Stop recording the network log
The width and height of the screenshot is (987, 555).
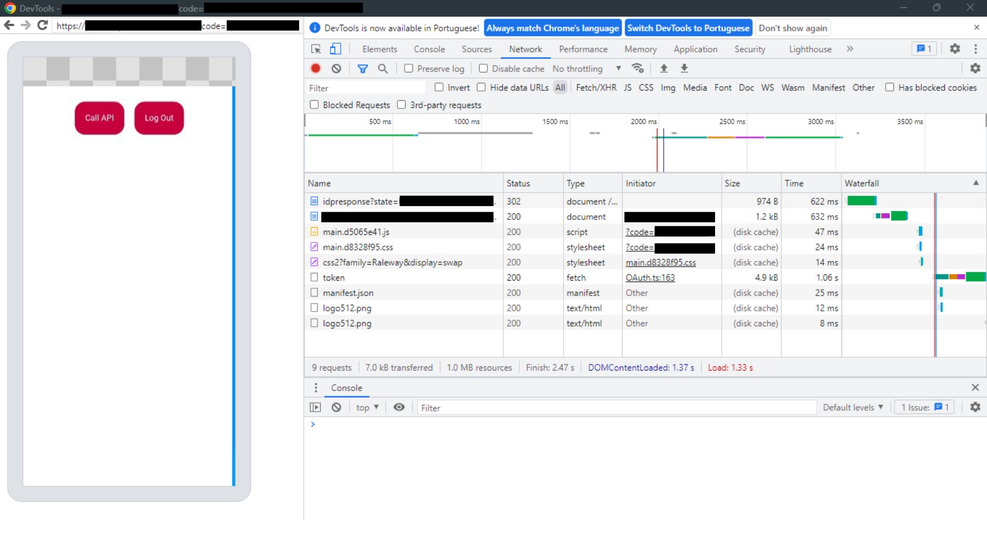click(315, 68)
